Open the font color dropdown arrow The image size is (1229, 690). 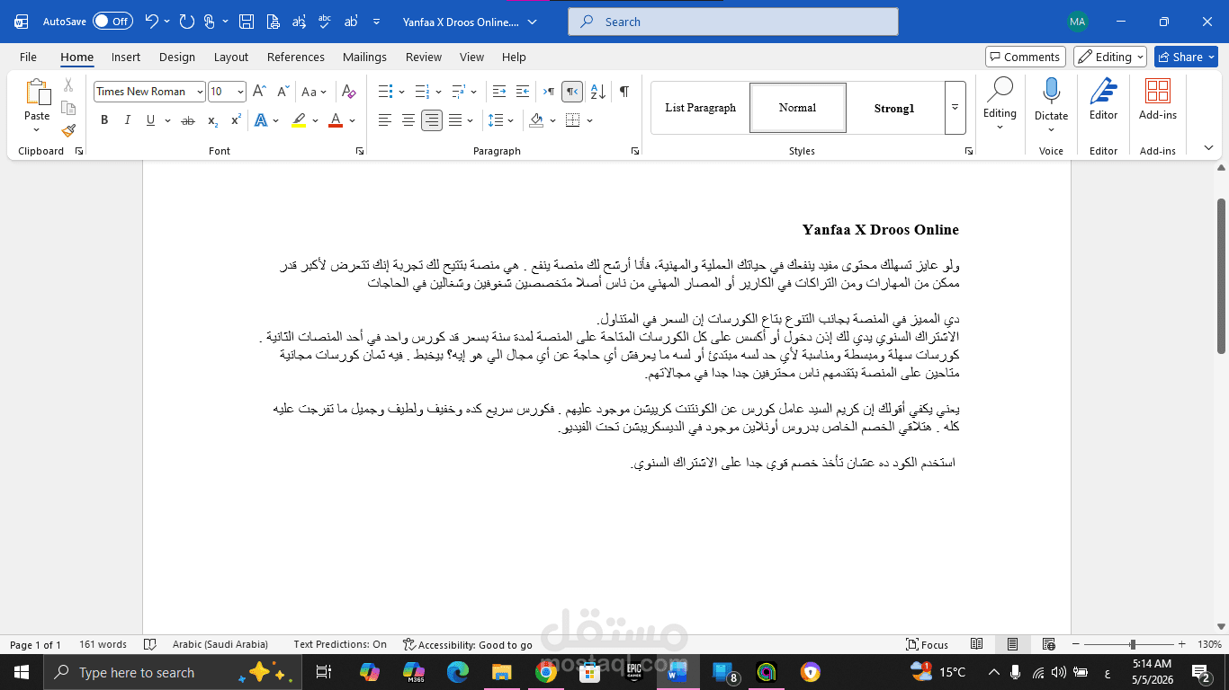[353, 120]
